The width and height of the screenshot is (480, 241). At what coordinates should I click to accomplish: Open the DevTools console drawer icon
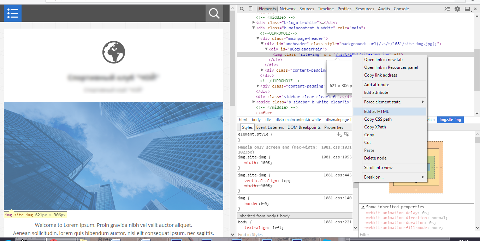coord(447,9)
